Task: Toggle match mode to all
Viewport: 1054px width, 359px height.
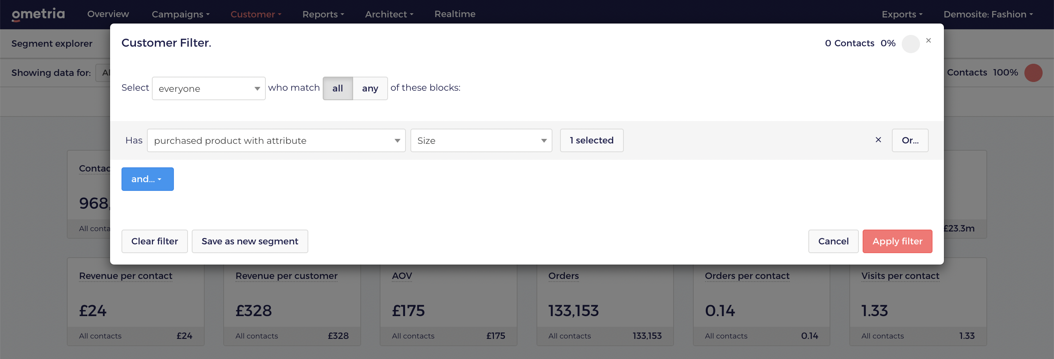Action: (x=338, y=88)
